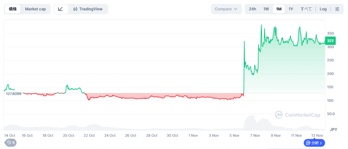348x149 pixels.
Task: Expand the Compare dropdown
Action: (x=226, y=9)
